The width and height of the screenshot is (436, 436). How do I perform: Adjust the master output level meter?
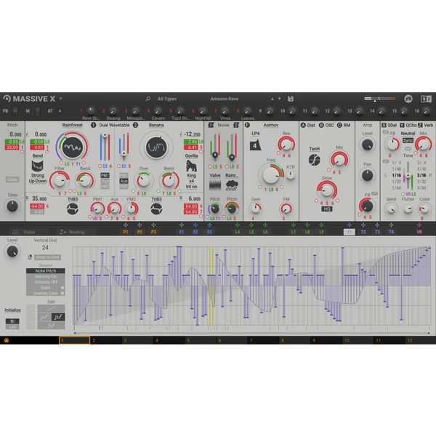(380, 98)
